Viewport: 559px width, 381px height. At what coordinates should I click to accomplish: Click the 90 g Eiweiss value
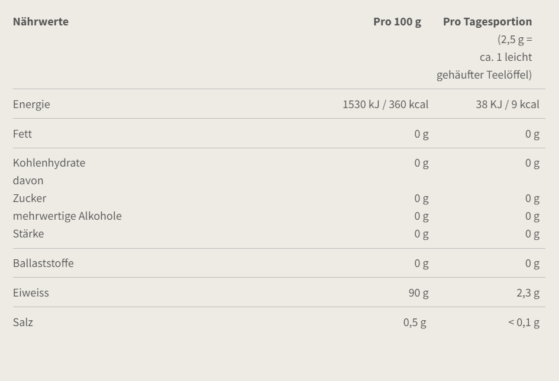tap(419, 293)
